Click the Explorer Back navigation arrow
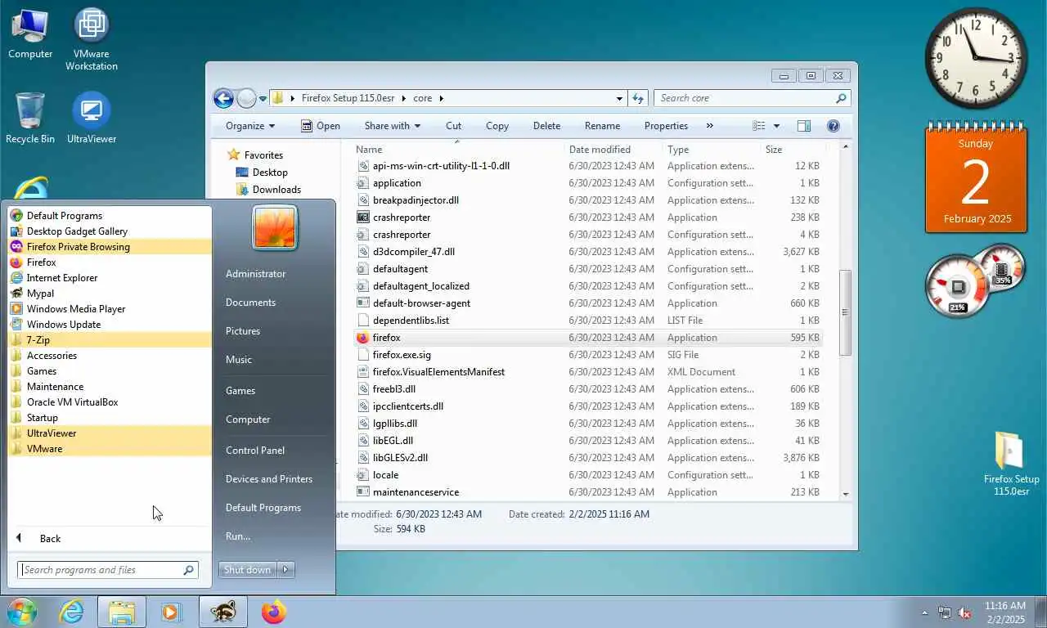Screen dimensions: 1047x628 click(x=223, y=98)
